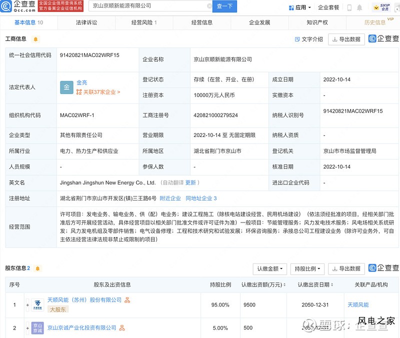
Task: Open the 应用 dropdown menu
Action: (x=300, y=7)
